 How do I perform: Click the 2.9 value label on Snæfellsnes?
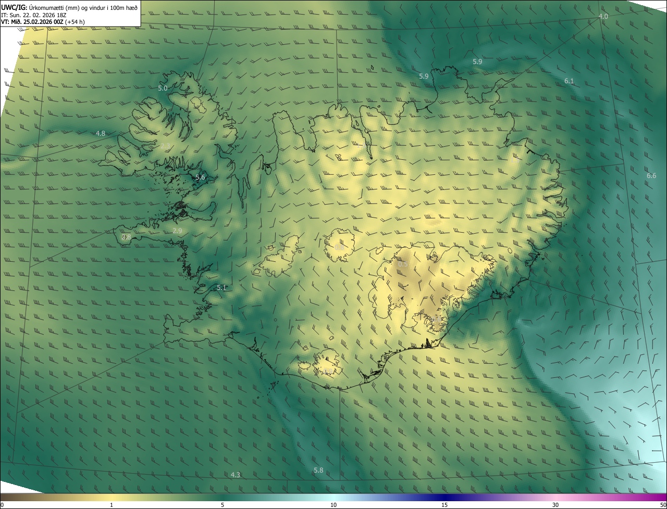click(177, 231)
